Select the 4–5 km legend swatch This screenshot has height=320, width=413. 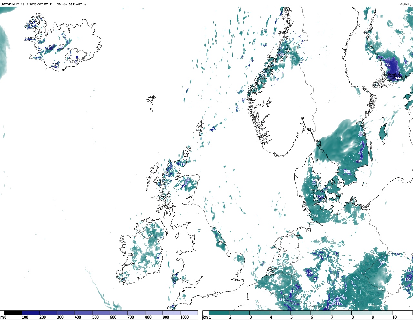click(x=280, y=313)
